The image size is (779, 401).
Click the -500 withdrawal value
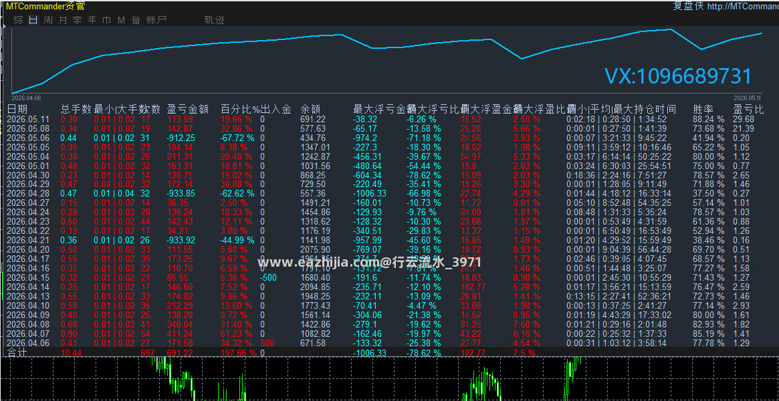click(x=268, y=277)
